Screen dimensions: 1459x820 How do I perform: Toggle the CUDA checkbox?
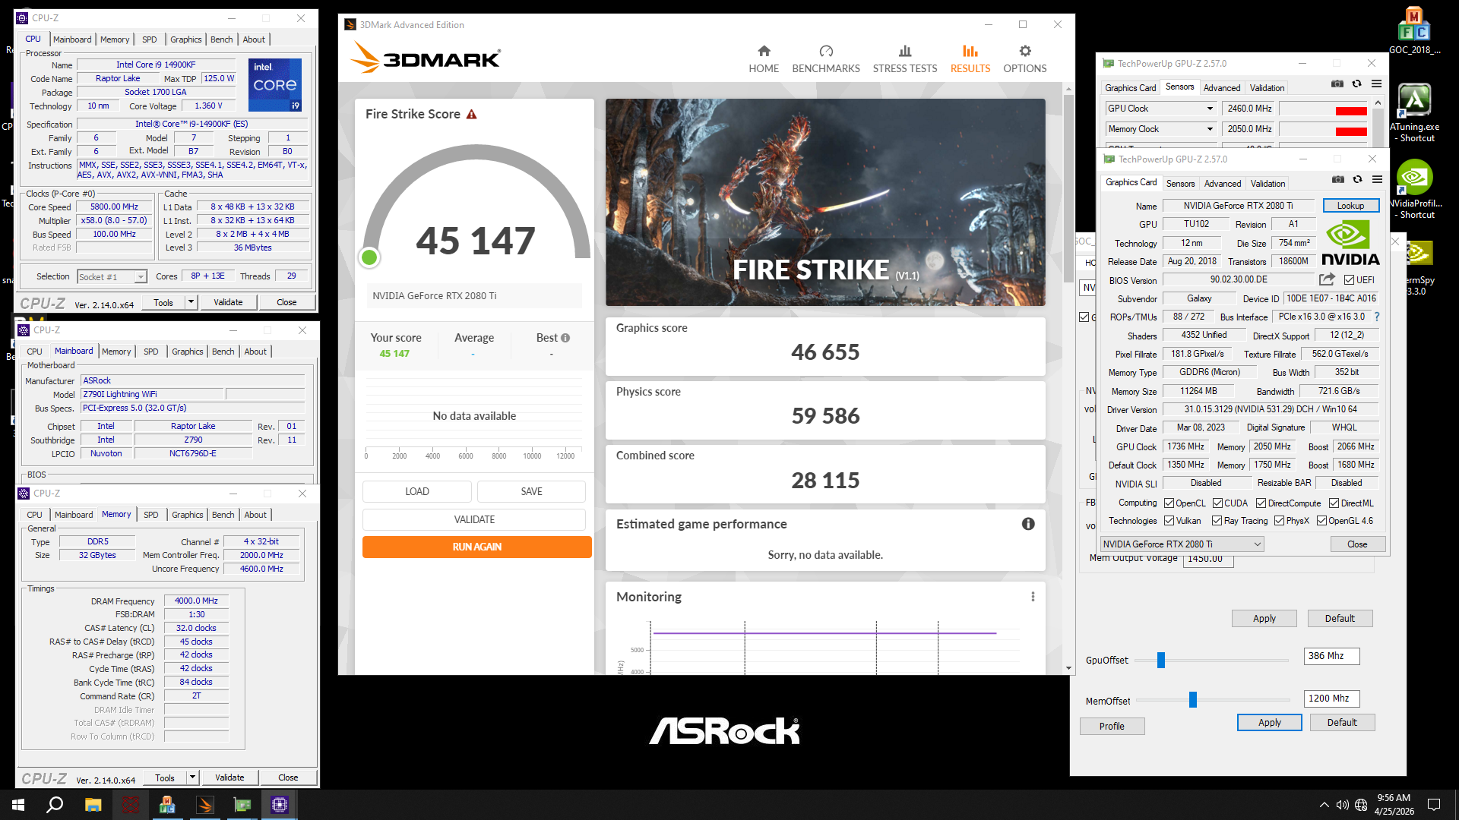point(1217,503)
